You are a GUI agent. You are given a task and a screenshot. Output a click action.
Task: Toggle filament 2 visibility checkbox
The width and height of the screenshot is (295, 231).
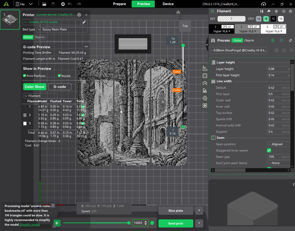pyautogui.click(x=83, y=115)
